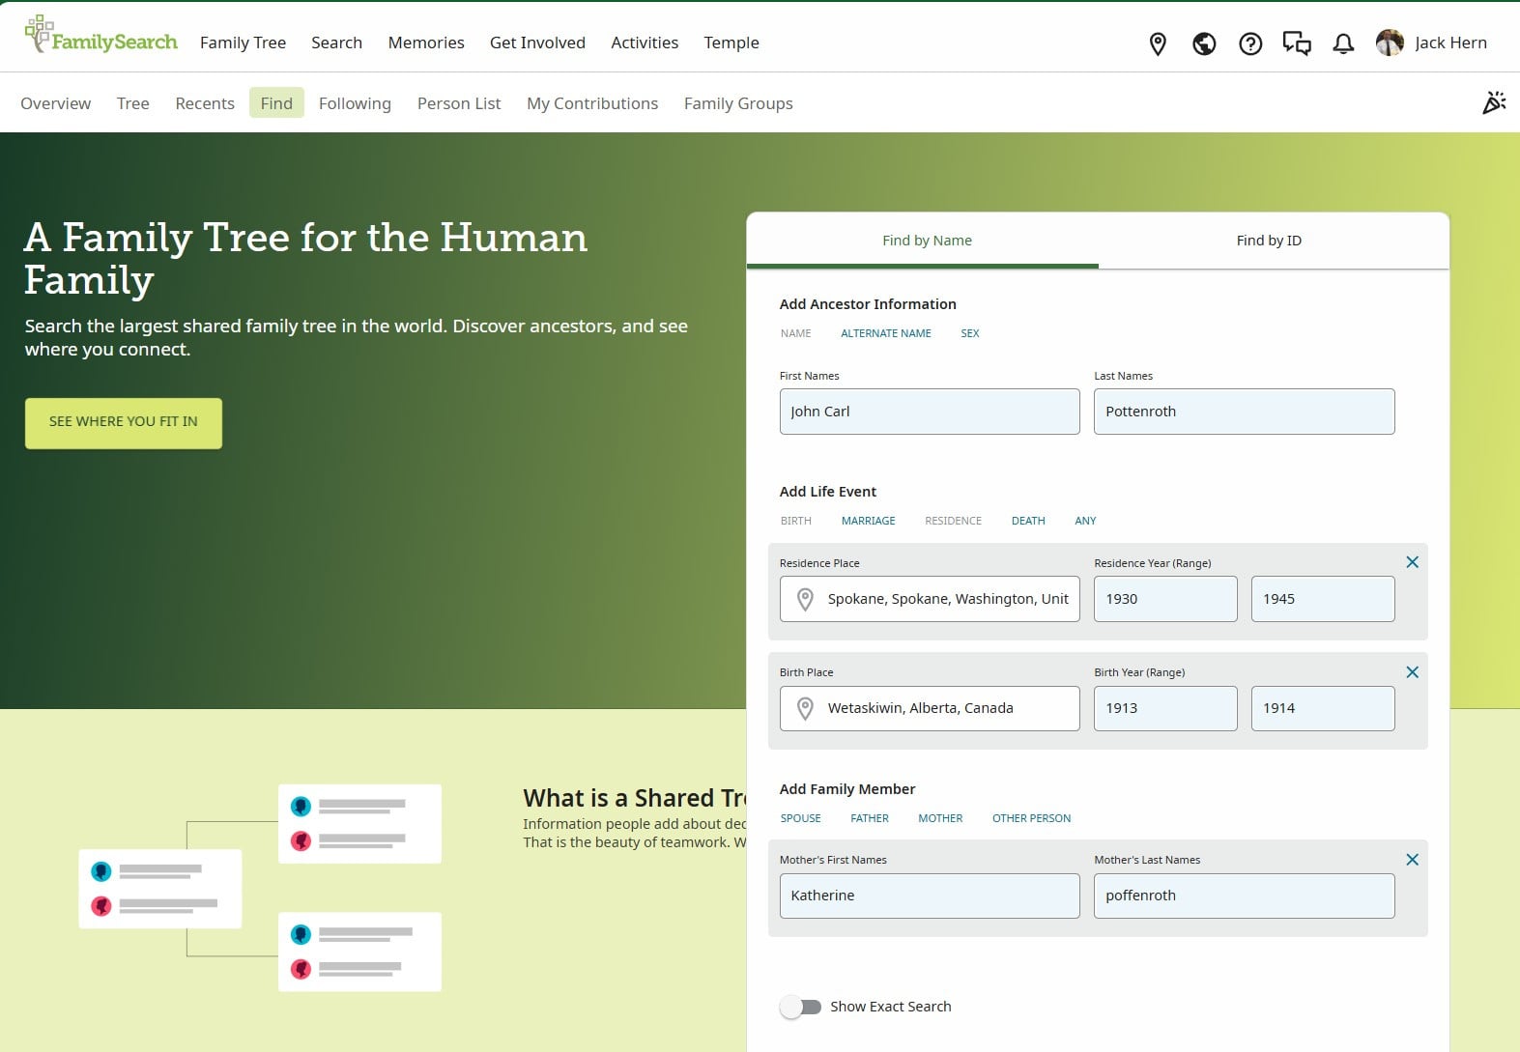The image size is (1520, 1052).
Task: Open the Activities menu
Action: pyautogui.click(x=645, y=43)
